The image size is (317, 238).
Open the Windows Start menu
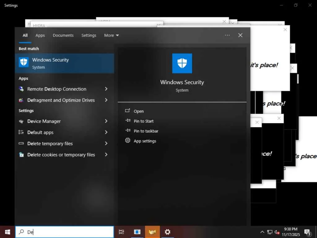point(7,232)
